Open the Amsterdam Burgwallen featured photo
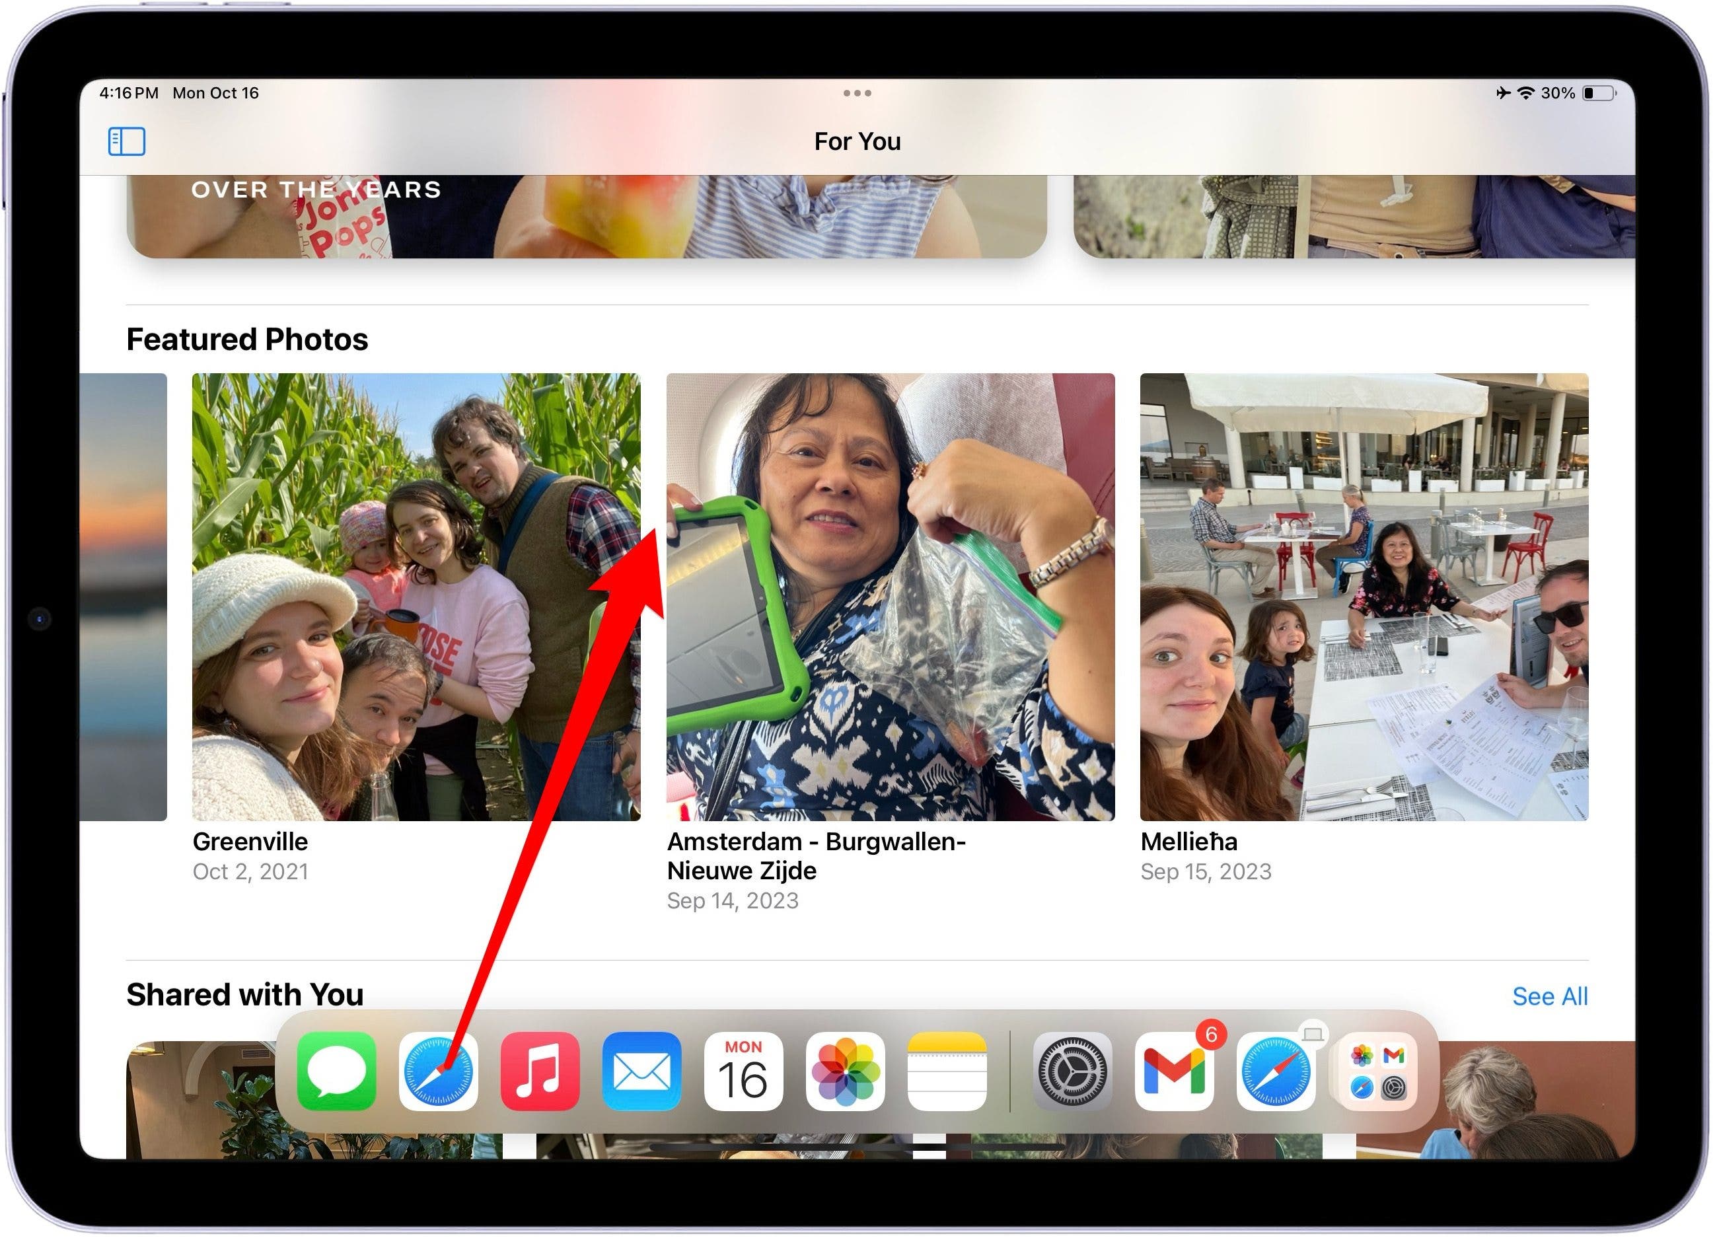1715x1238 pixels. tap(890, 597)
